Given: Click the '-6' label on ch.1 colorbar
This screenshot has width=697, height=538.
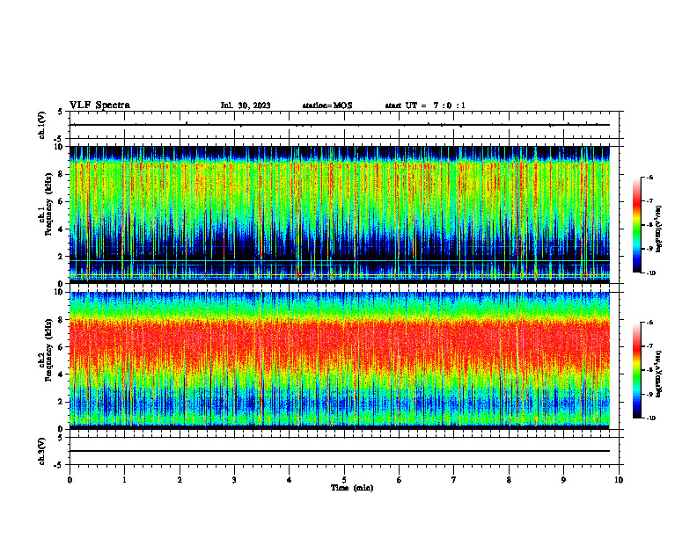Looking at the screenshot, I should point(649,178).
